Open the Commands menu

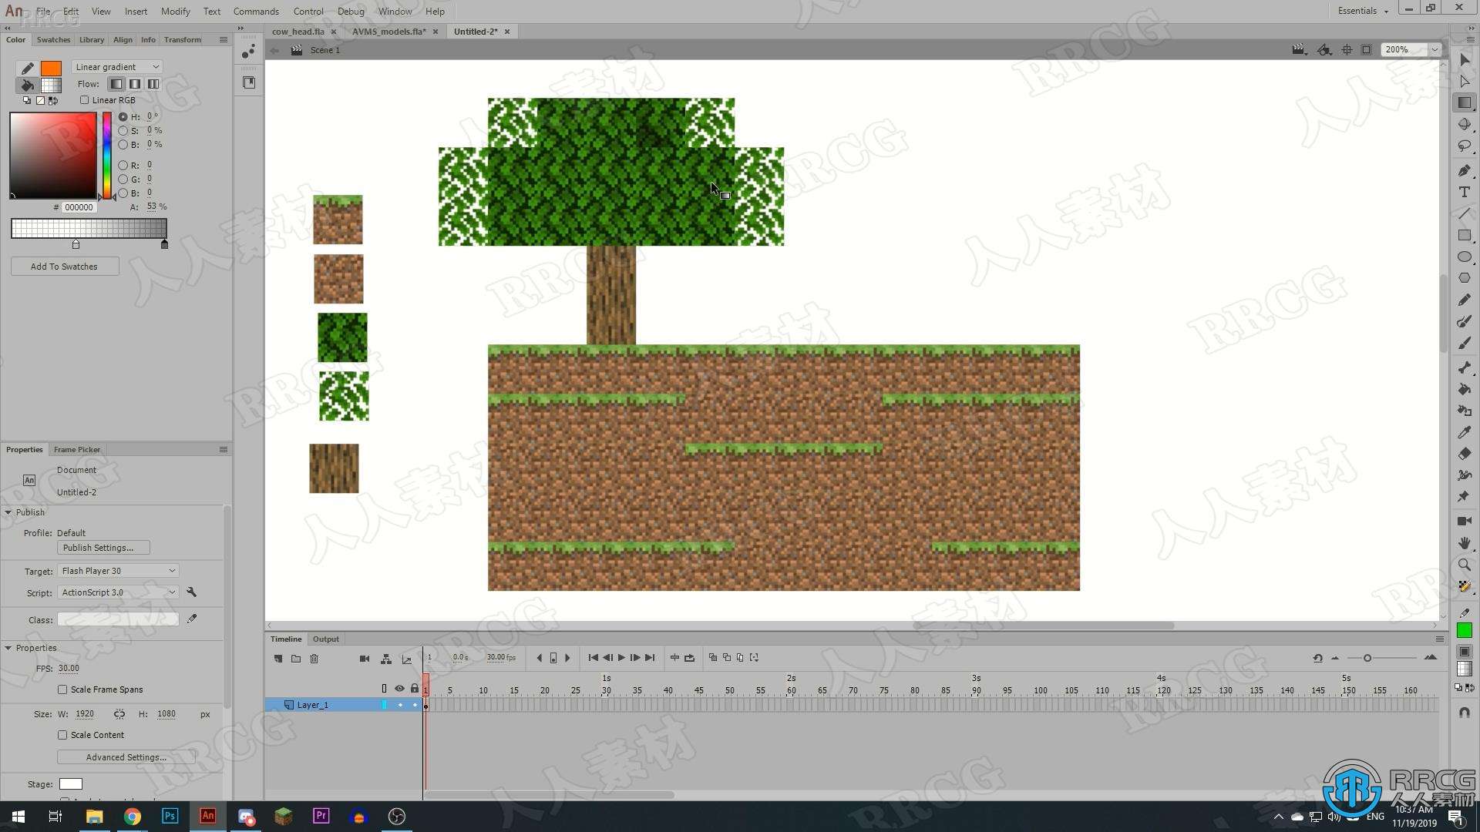pos(256,12)
